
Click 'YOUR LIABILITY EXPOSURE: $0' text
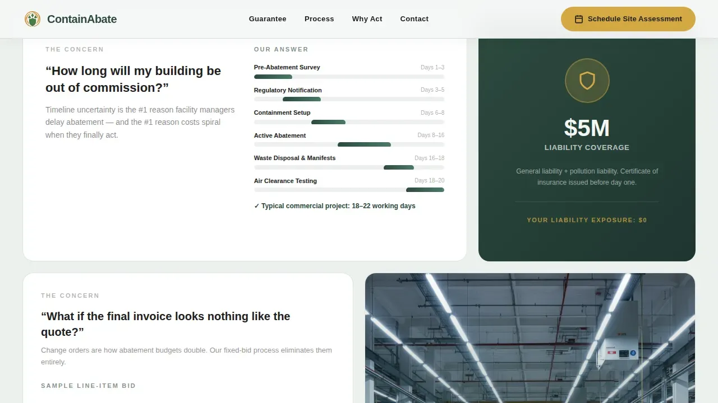tap(587, 220)
